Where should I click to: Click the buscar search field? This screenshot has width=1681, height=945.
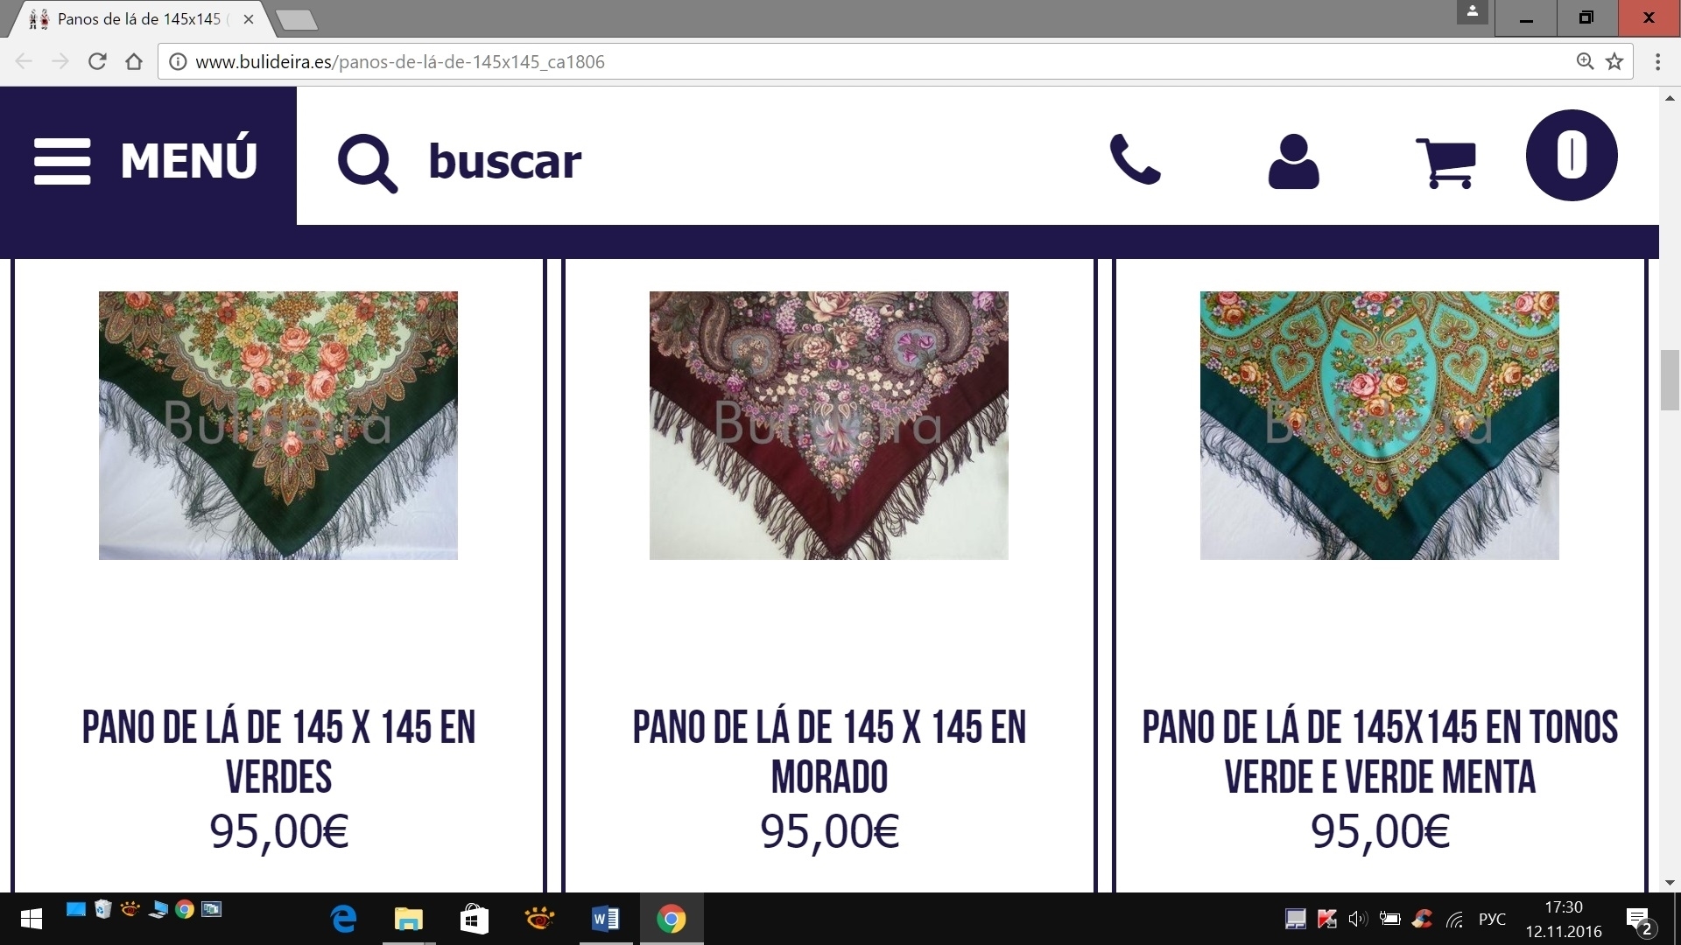pyautogui.click(x=504, y=161)
